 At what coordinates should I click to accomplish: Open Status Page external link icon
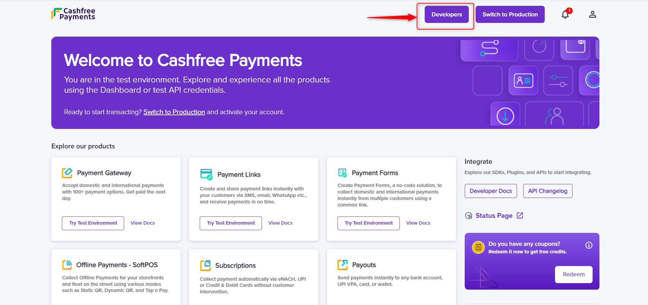coord(520,215)
